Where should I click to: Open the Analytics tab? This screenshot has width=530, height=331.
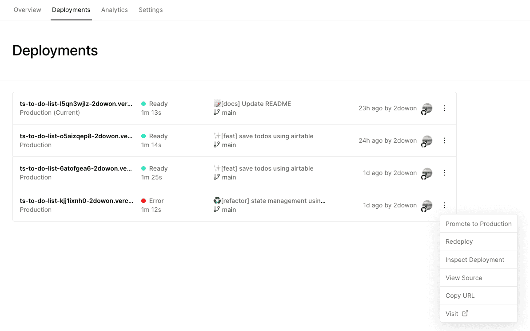pyautogui.click(x=114, y=10)
